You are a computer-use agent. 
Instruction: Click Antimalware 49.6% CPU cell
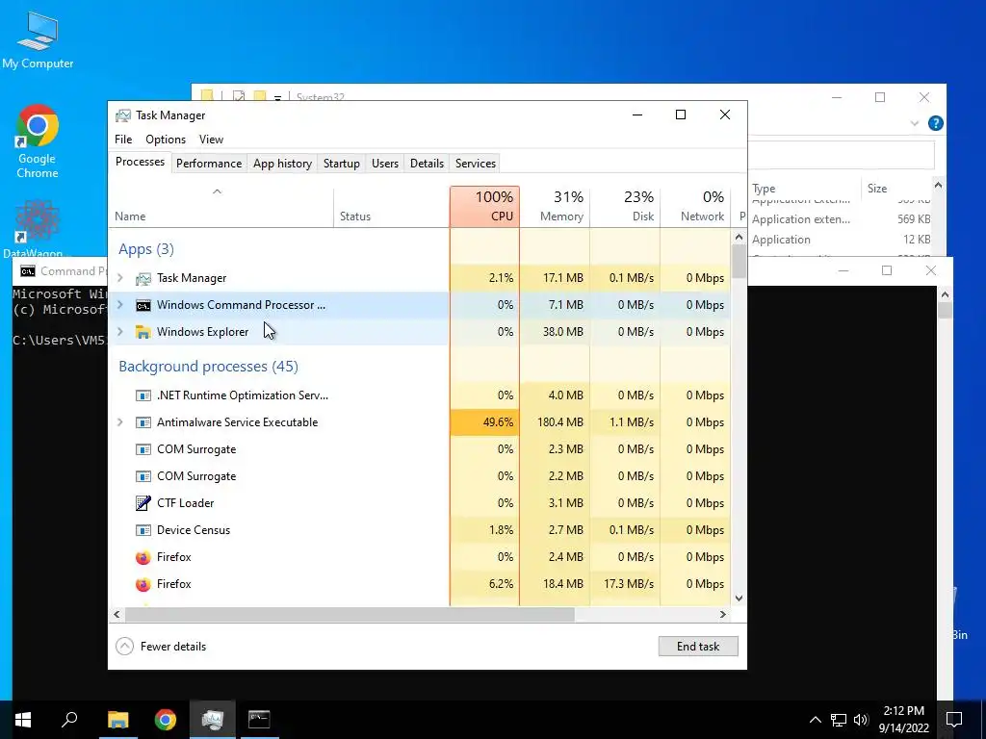point(485,422)
